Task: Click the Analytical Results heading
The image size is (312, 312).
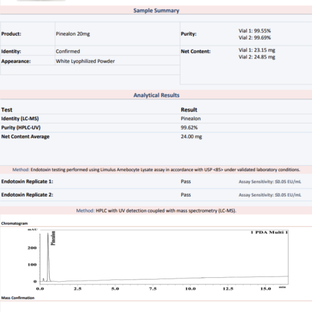Action: pos(156,95)
